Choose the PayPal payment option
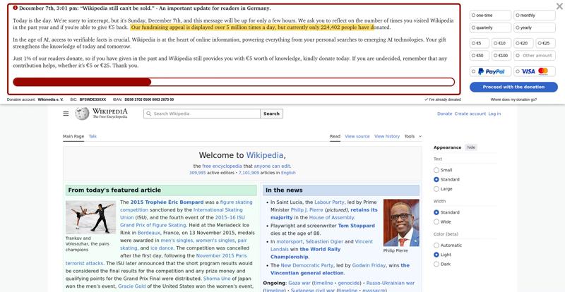565x292 pixels. click(491, 71)
